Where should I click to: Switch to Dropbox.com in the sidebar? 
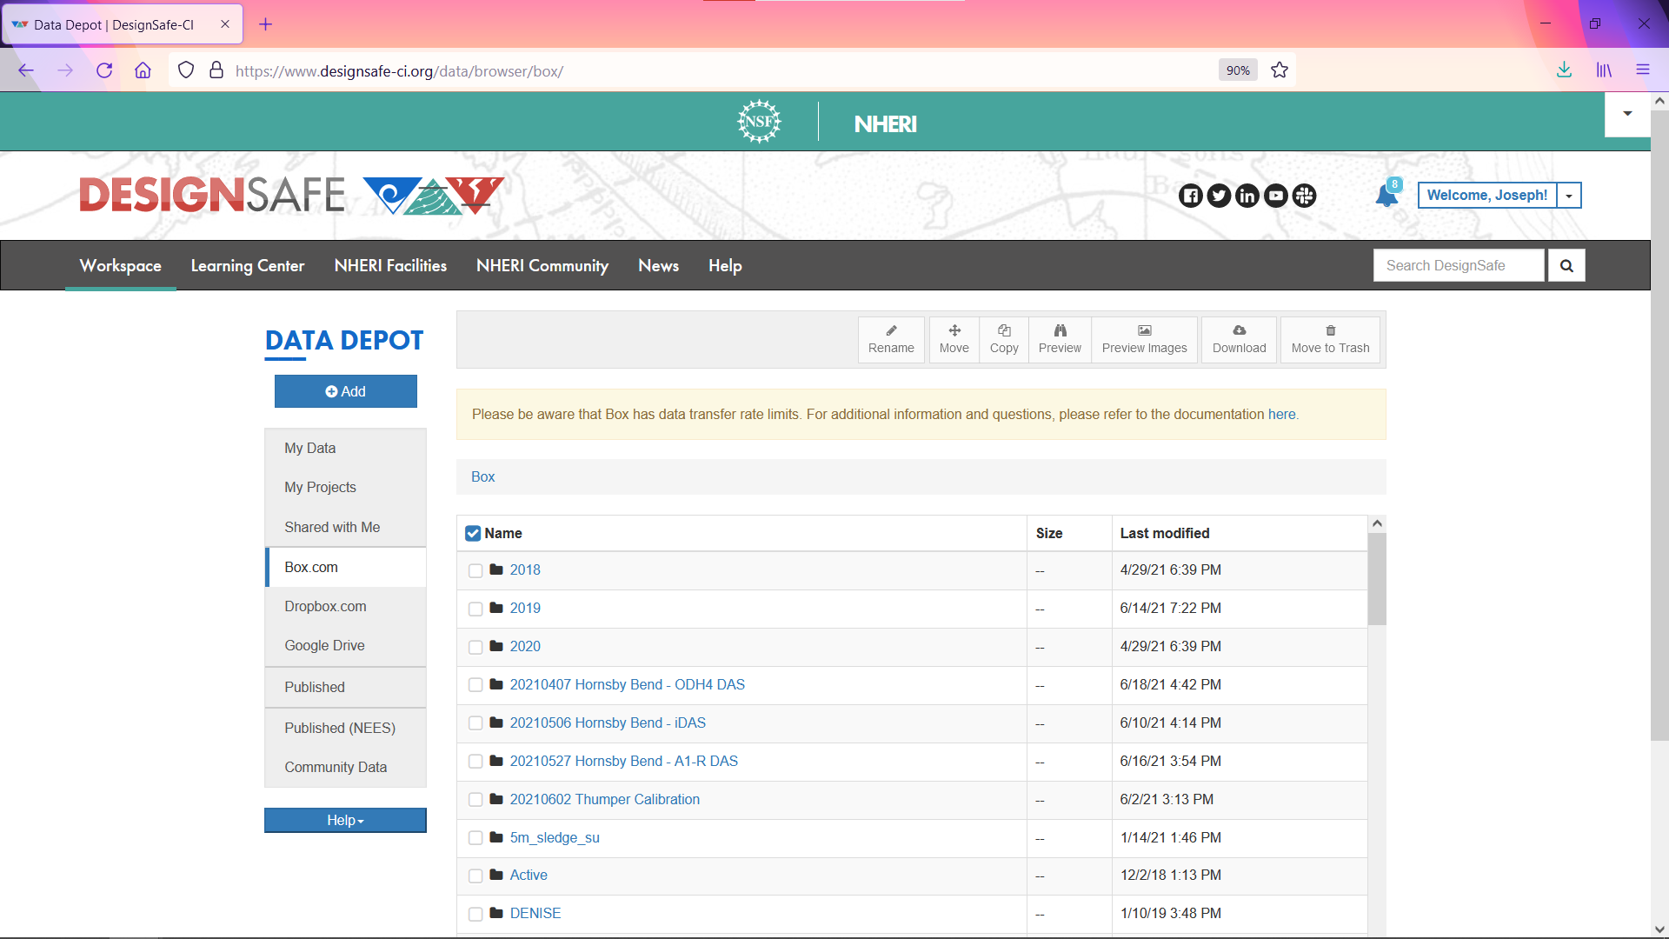(325, 606)
